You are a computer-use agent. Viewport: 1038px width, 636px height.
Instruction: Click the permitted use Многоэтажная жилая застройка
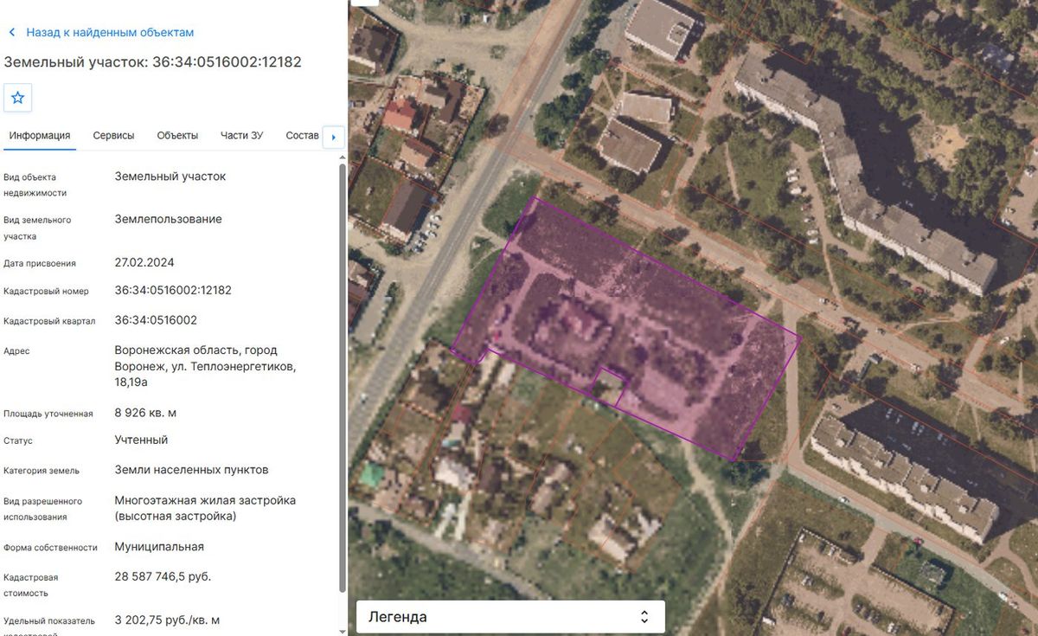click(205, 500)
